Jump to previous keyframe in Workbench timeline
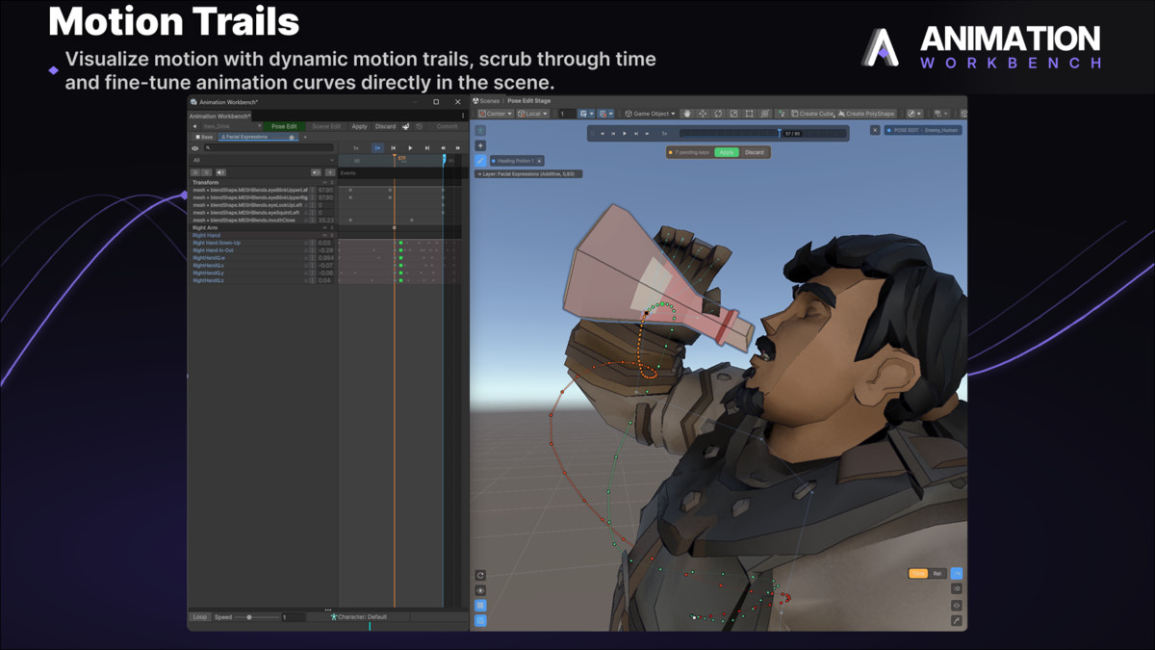 [393, 148]
